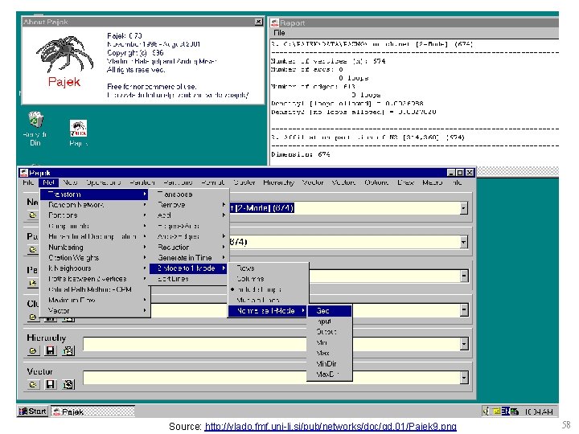Open the Hierarchy menu in menu bar

click(x=279, y=182)
